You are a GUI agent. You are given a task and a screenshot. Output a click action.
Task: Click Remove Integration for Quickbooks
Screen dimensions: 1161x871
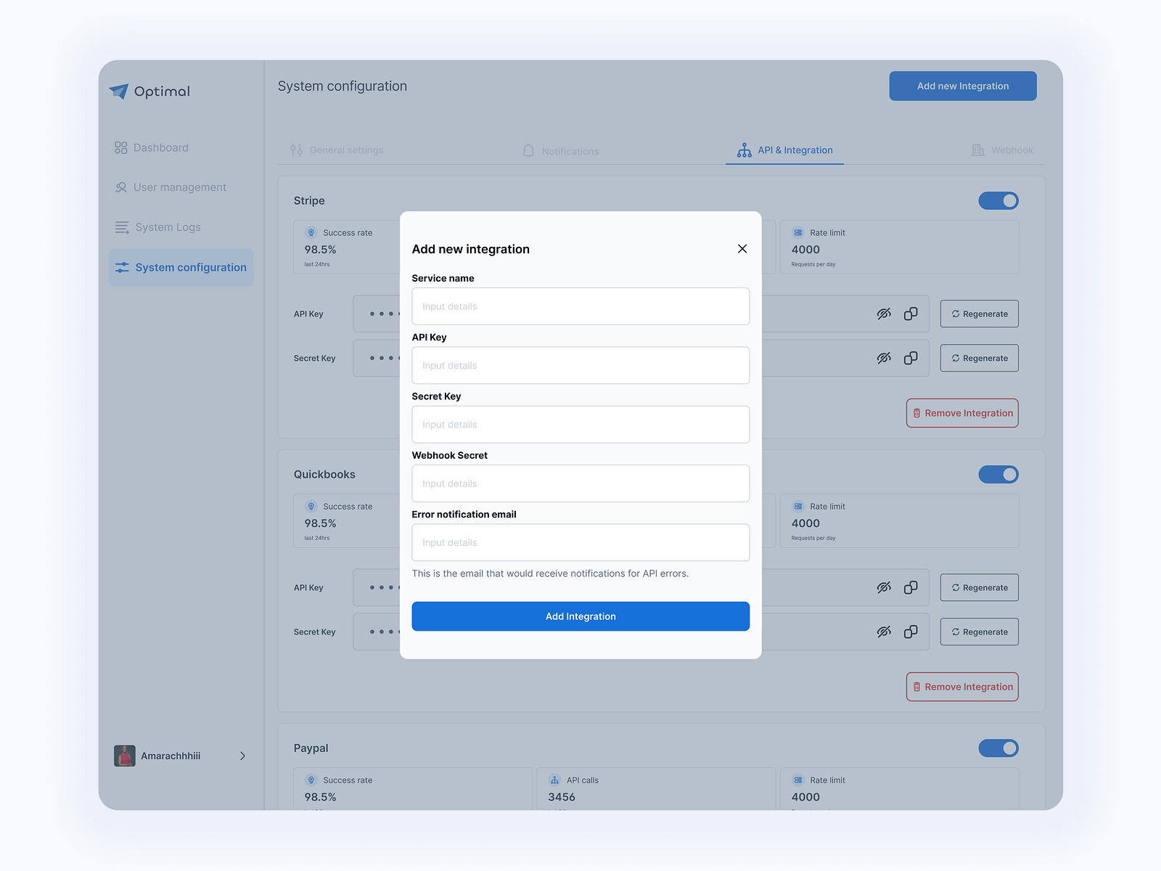tap(961, 687)
